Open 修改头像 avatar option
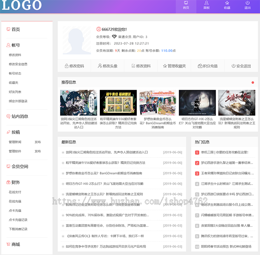This screenshot has height=255, width=260. point(107,66)
